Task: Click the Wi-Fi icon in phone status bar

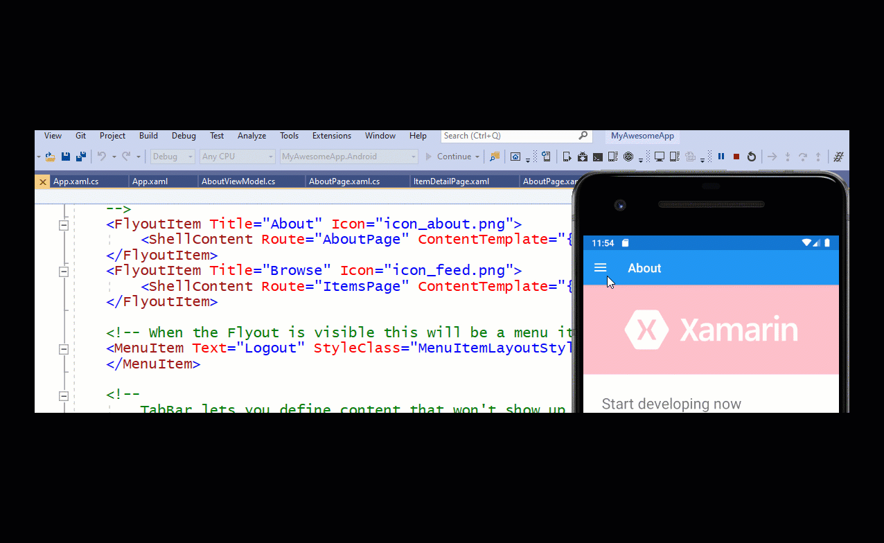Action: [806, 242]
